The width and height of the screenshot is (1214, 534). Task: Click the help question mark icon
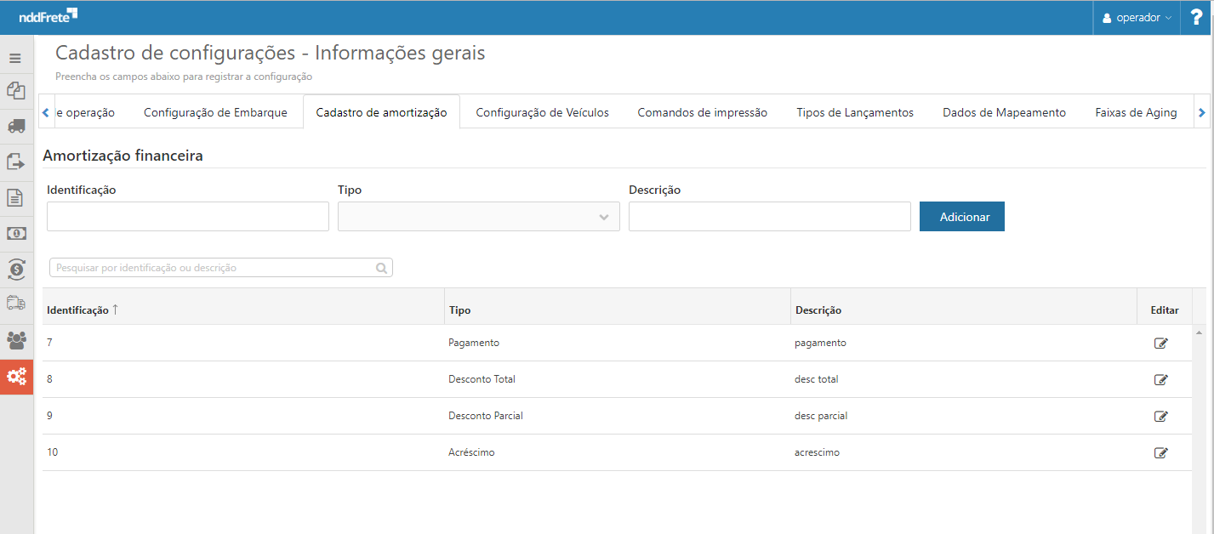tap(1196, 17)
